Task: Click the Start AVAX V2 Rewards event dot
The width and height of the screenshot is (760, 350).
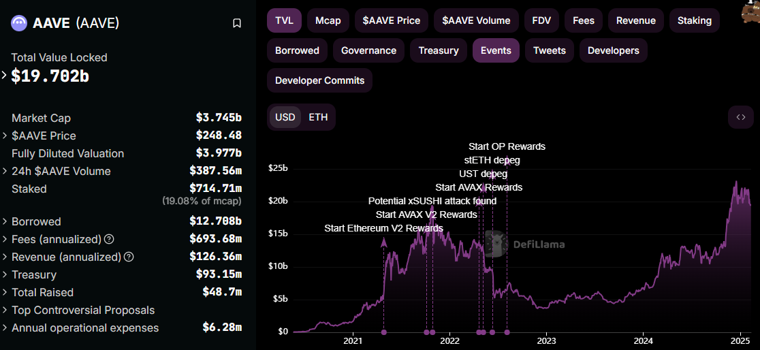Action: tap(426, 332)
